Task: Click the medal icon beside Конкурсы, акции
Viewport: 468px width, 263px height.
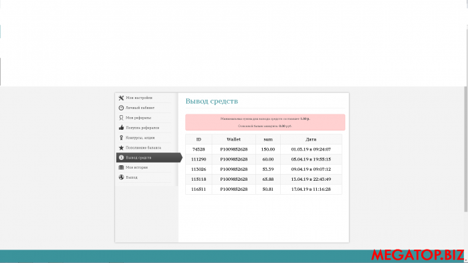Action: pyautogui.click(x=121, y=138)
